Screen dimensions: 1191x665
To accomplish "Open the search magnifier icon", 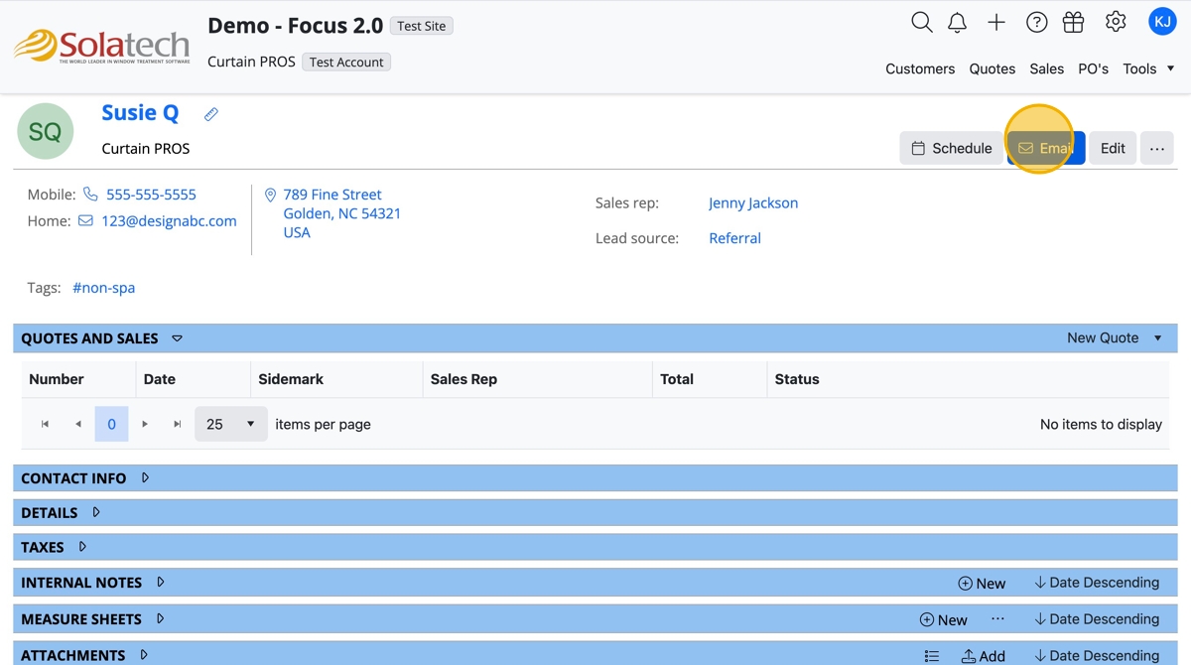I will (921, 22).
